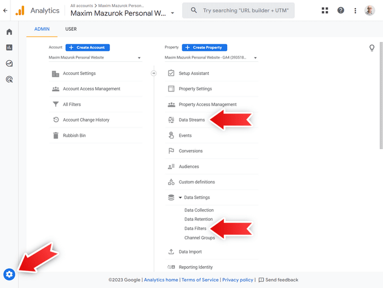The height and width of the screenshot is (288, 383).
Task: Open Data Retention settings
Action: pyautogui.click(x=198, y=219)
